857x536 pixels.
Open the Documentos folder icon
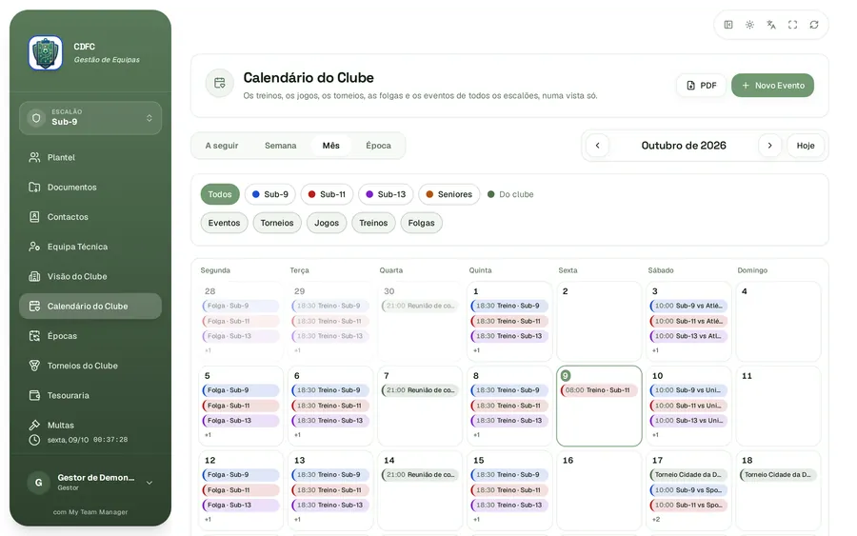34,187
